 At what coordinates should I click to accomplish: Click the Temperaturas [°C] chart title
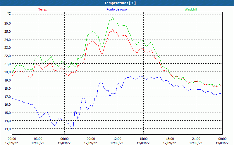pyautogui.click(x=120, y=3)
